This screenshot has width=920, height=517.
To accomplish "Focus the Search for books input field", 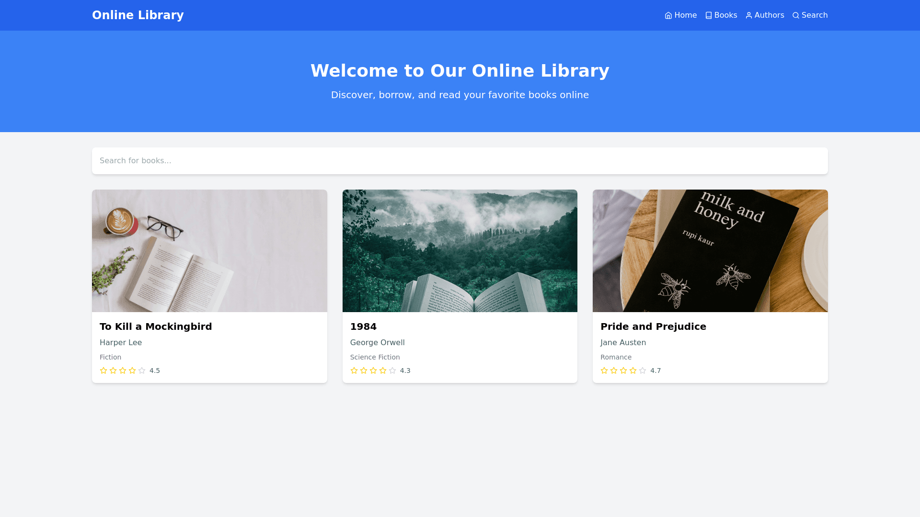I will coord(460,161).
